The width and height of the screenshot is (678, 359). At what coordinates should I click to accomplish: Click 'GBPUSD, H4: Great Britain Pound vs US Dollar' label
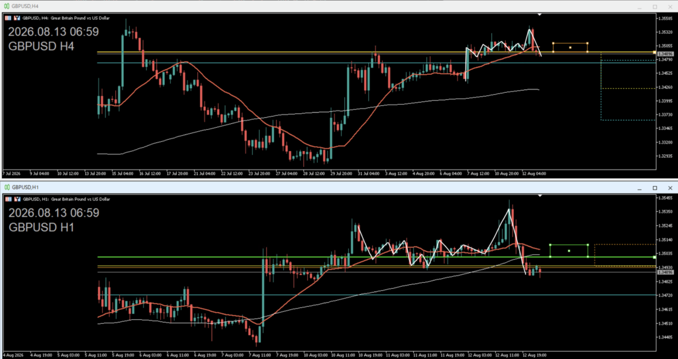point(66,18)
